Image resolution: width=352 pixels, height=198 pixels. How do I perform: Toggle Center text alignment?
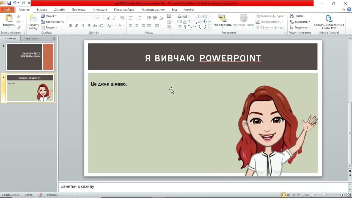tap(137, 26)
